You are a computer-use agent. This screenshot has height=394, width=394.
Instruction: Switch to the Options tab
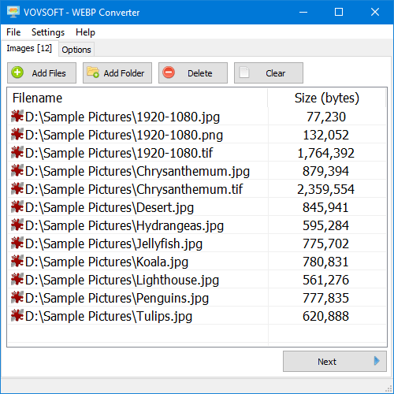point(76,50)
